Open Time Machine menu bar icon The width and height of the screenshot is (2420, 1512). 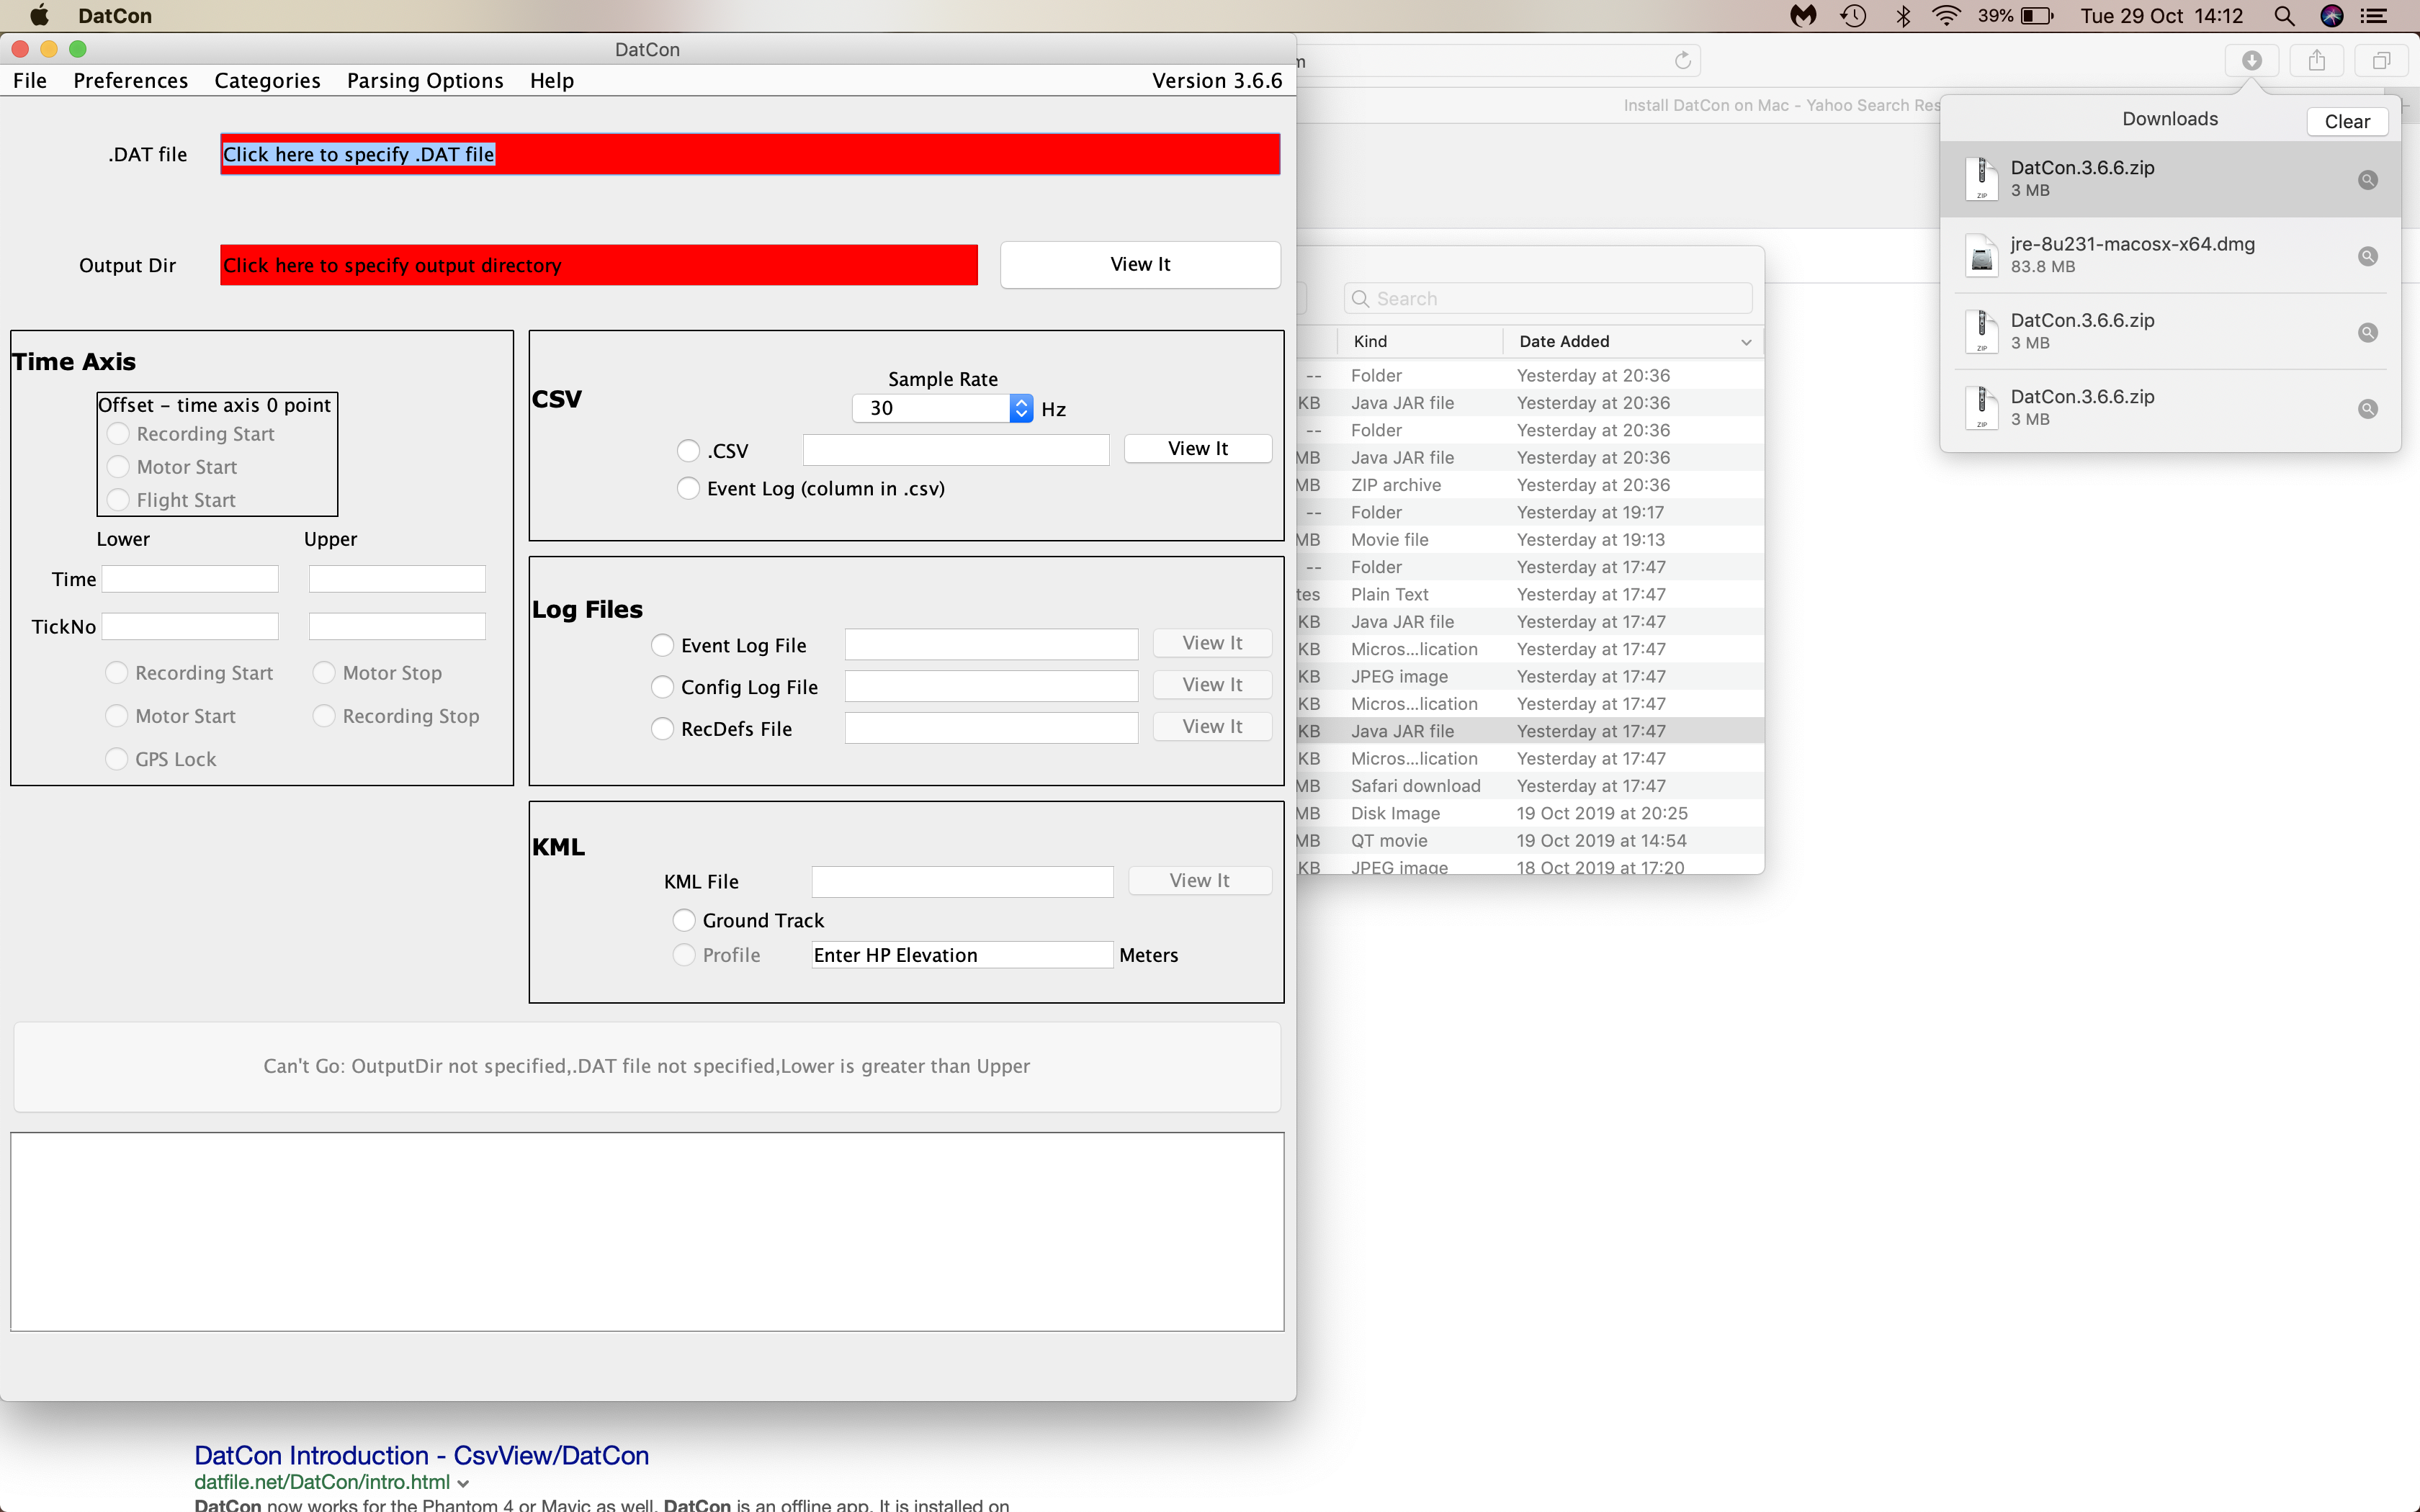(1853, 16)
